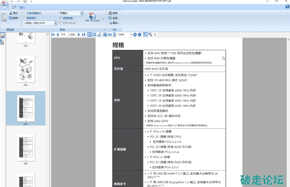Switch to the 主页 ribbon tab
Screen dimensions: 290x187
tap(14, 7)
